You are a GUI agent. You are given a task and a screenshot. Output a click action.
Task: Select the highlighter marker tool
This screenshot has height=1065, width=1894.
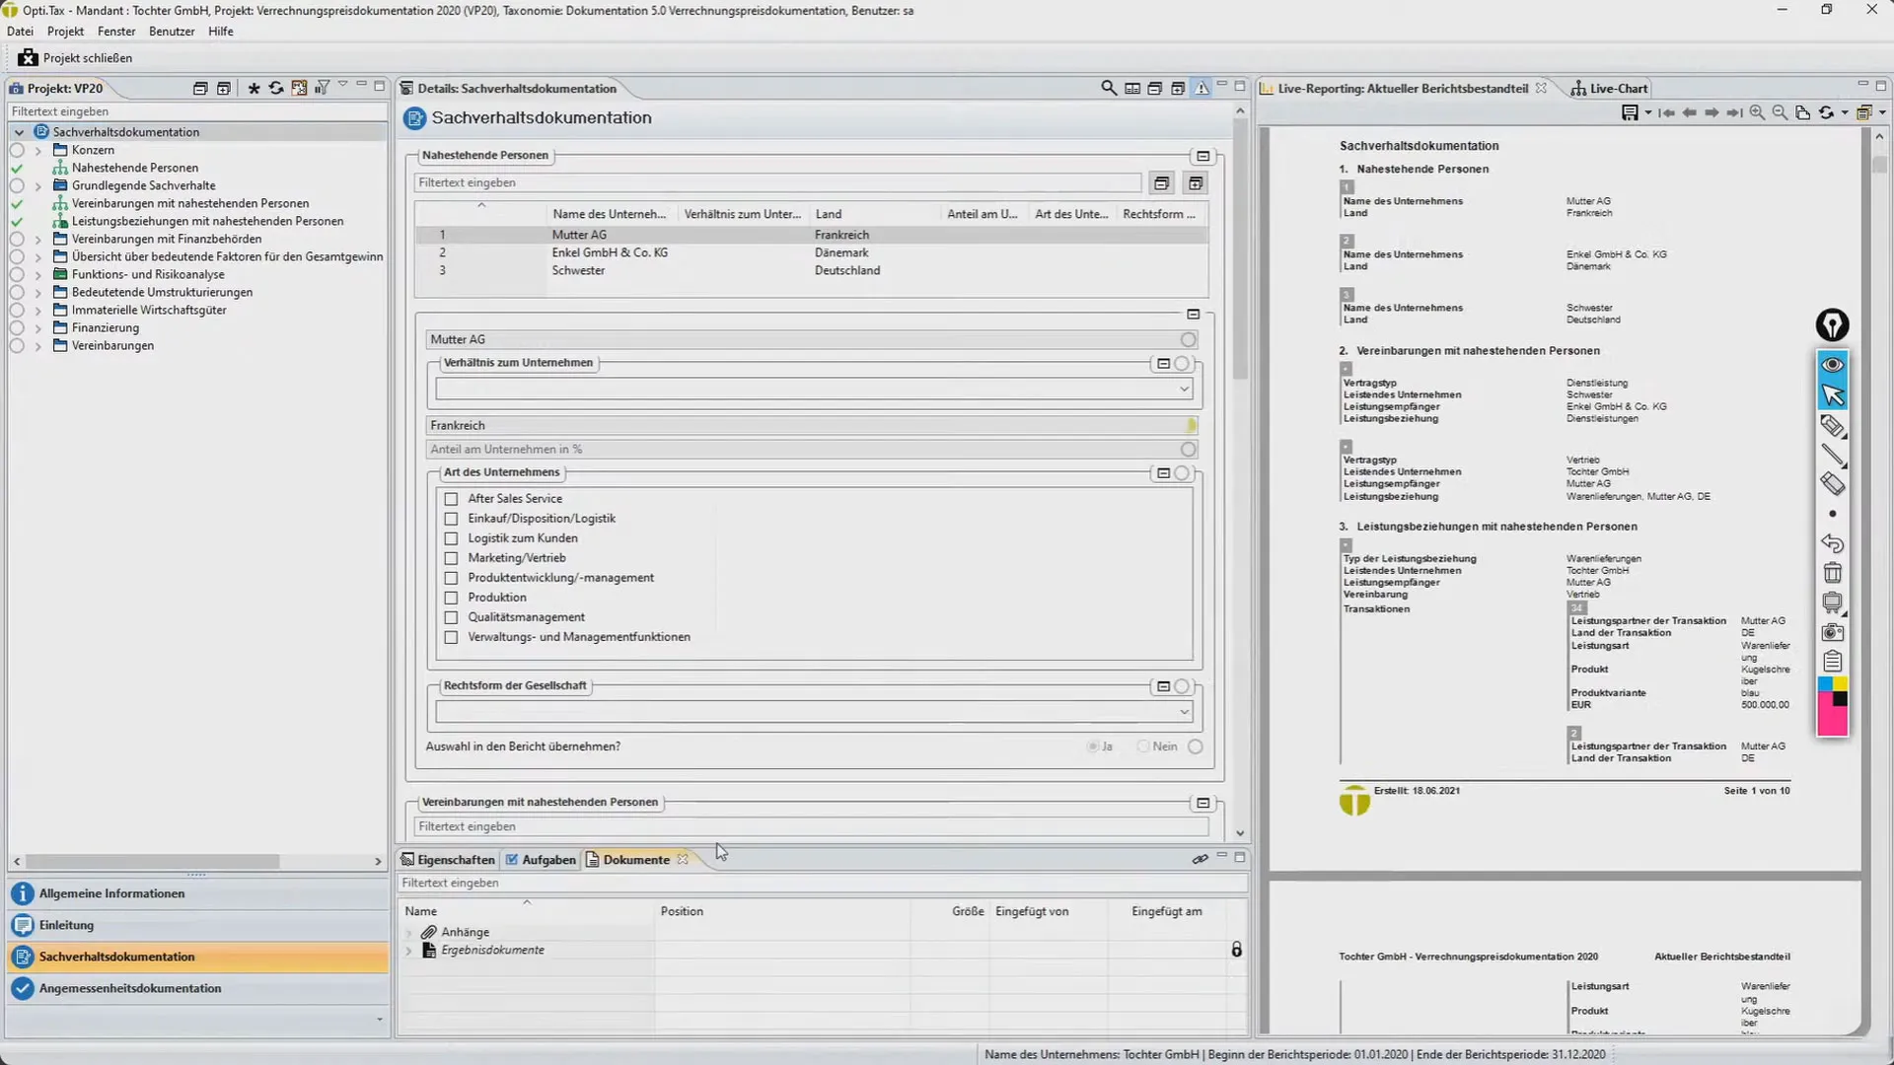pyautogui.click(x=1833, y=426)
